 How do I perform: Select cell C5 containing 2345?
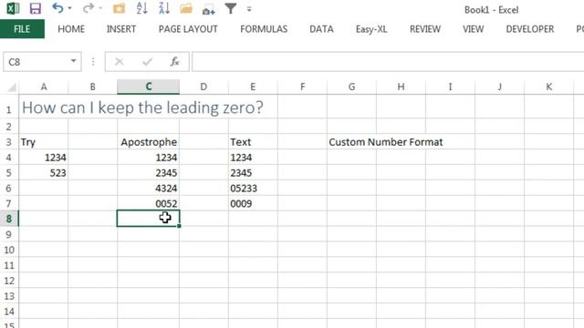click(x=148, y=173)
